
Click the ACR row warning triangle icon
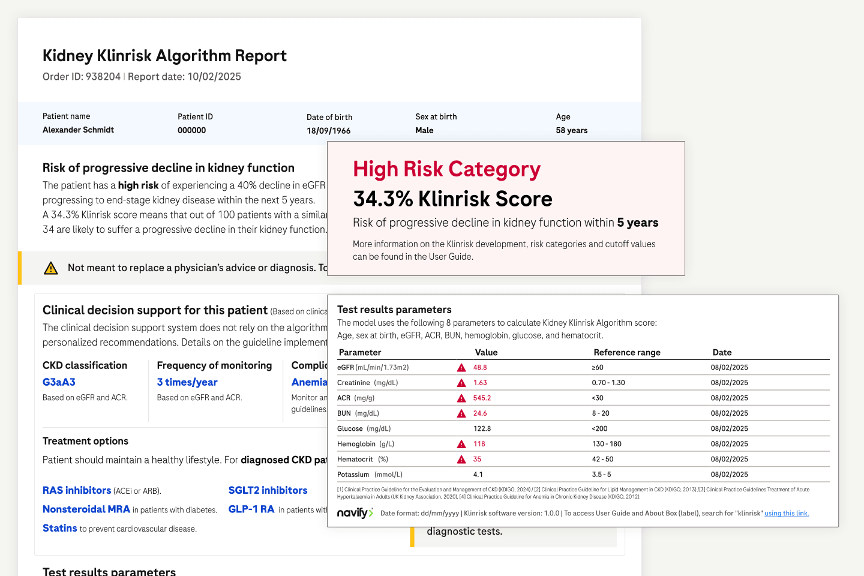(461, 398)
